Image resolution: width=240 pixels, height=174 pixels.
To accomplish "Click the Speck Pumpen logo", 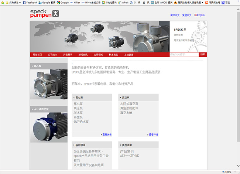I will click(44, 13).
